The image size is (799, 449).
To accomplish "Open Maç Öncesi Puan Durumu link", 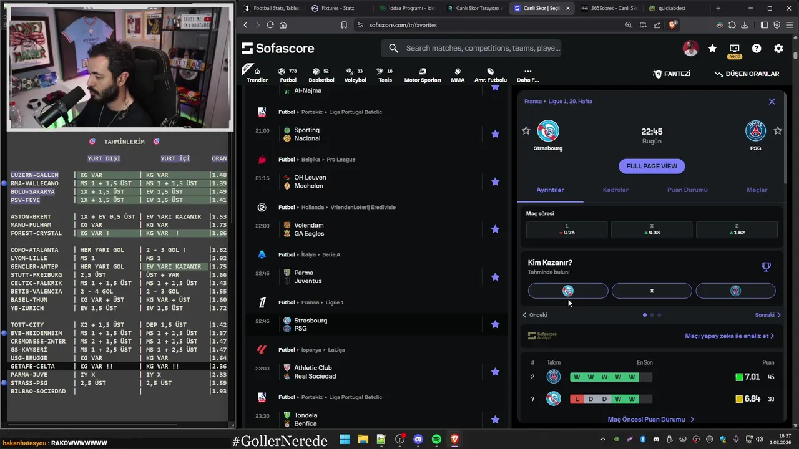I will coord(651,420).
